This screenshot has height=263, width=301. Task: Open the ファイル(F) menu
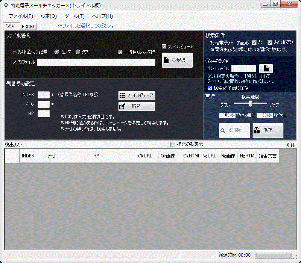coord(21,16)
